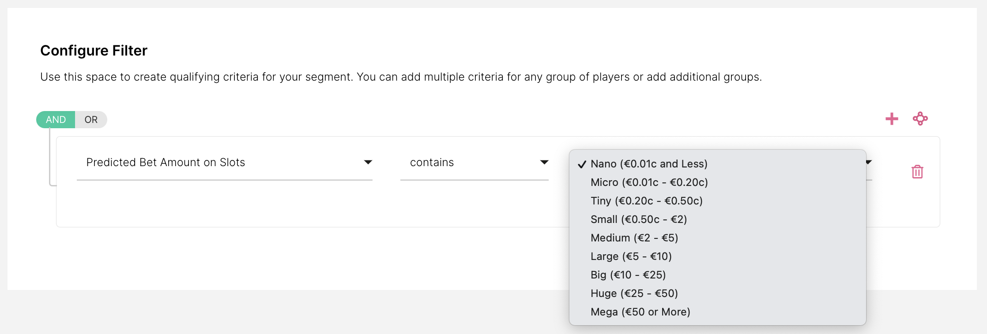Choose Big (€10 - €25) option

coord(628,275)
